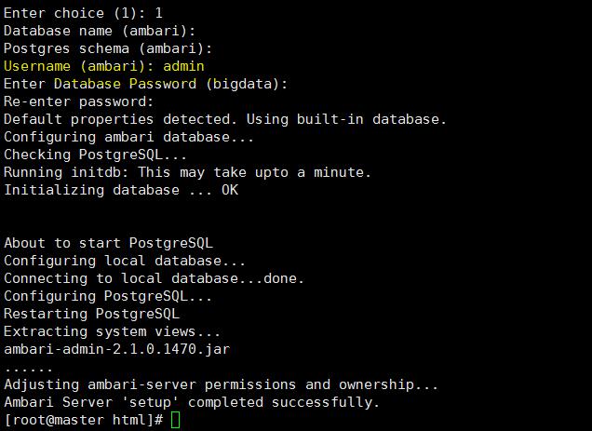Screen dimensions: 592x431
Task: Click the highlighted 'Database Password' text
Action: pos(125,84)
